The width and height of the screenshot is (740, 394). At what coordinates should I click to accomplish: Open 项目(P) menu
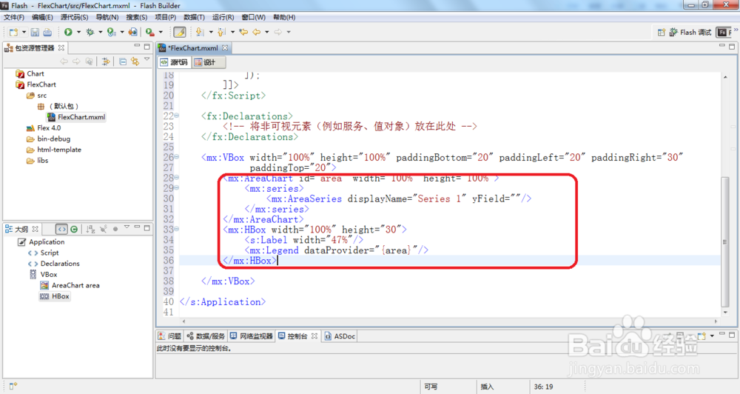click(x=165, y=17)
